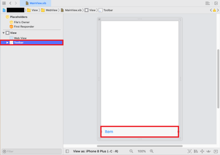This screenshot has height=155, width=220.
Task: Select File's Owner placeholder
Action: [22, 22]
